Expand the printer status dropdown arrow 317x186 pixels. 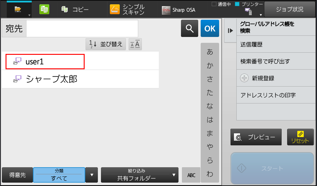[x=261, y=15]
